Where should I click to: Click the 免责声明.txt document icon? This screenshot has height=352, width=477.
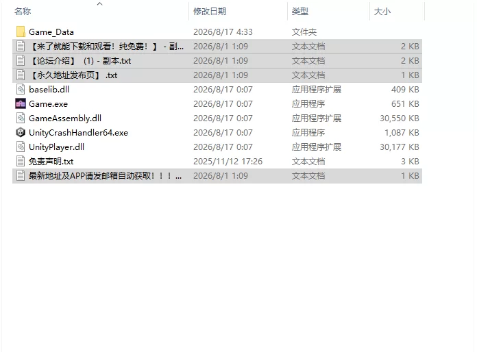[x=21, y=162]
